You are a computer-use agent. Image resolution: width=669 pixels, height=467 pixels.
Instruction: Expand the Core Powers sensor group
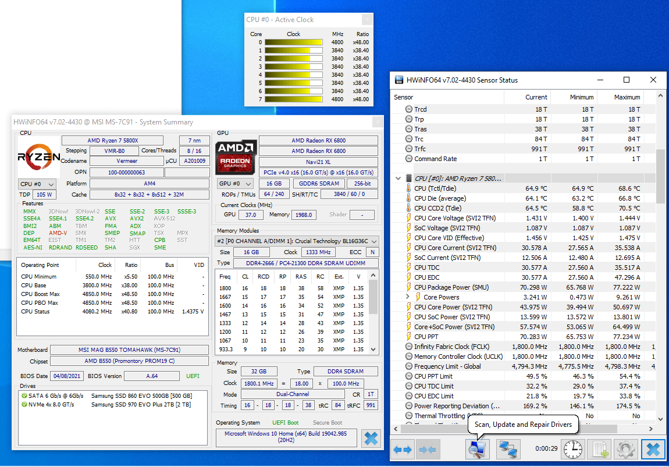[x=407, y=297]
